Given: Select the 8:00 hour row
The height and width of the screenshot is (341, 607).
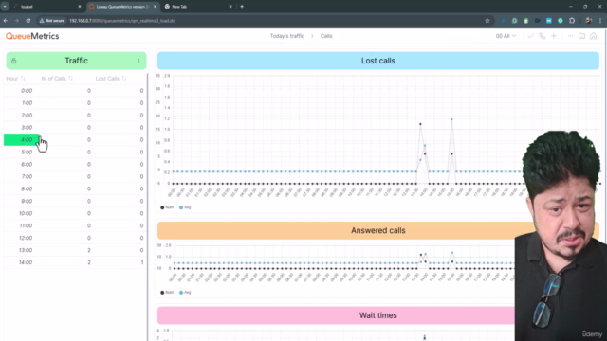Looking at the screenshot, I should (x=74, y=188).
